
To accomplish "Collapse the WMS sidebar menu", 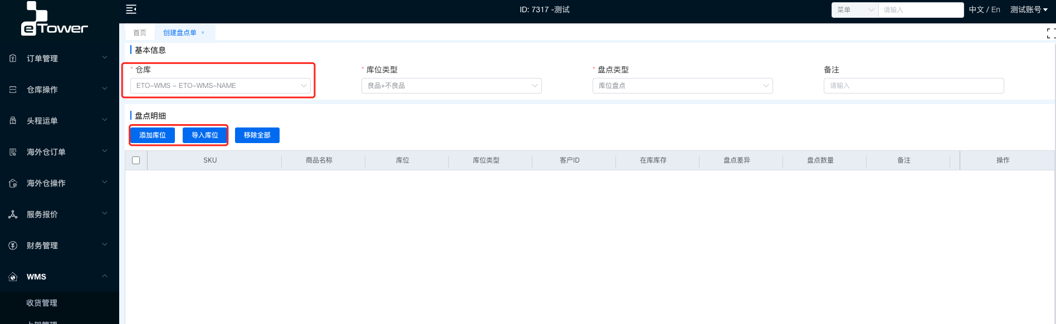I will [104, 277].
